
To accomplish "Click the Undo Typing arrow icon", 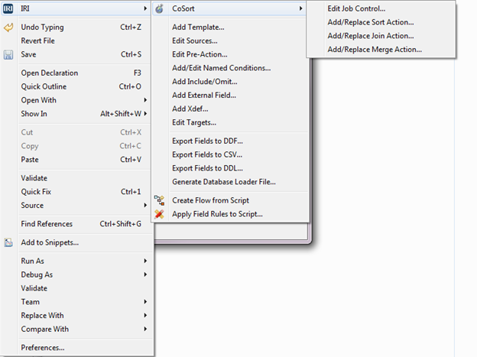I will click(8, 28).
